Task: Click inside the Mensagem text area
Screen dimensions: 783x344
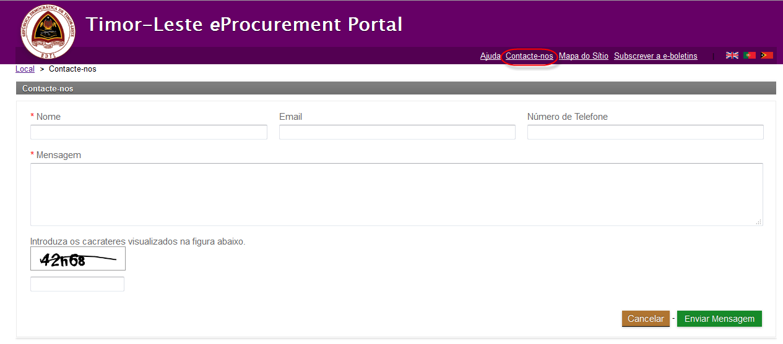Action: point(396,194)
